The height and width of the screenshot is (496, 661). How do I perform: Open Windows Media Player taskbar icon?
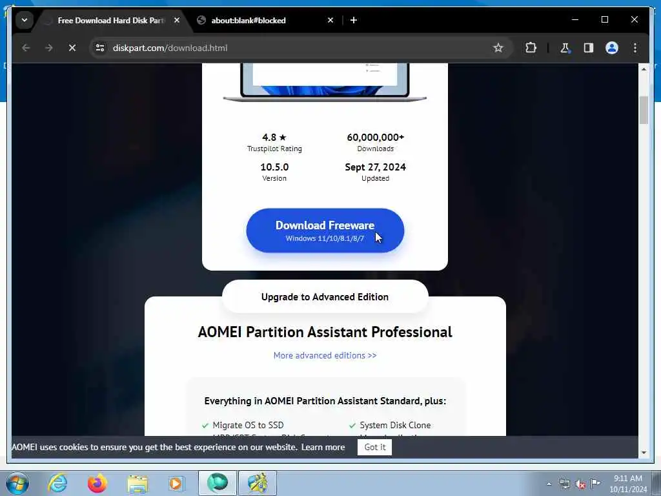click(x=176, y=483)
